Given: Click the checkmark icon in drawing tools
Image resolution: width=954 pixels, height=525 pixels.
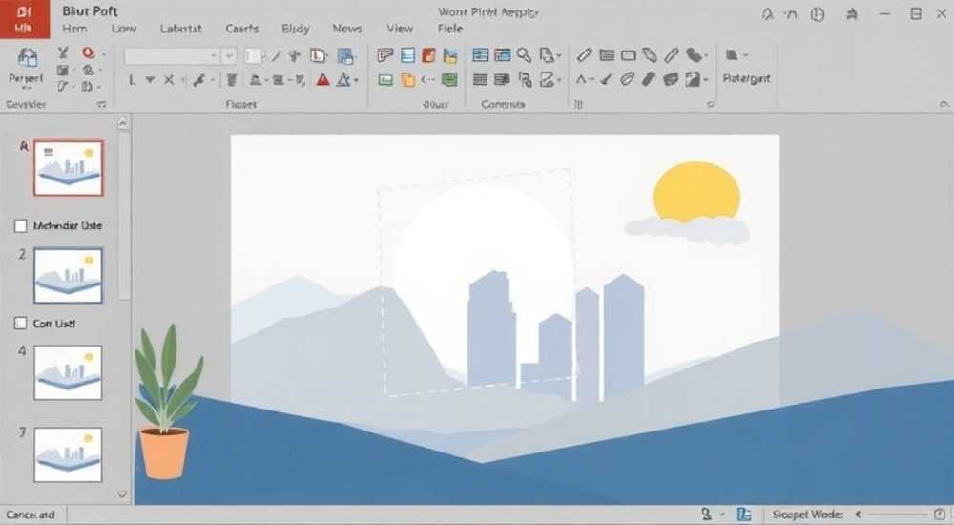Looking at the screenshot, I should pyautogui.click(x=606, y=80).
